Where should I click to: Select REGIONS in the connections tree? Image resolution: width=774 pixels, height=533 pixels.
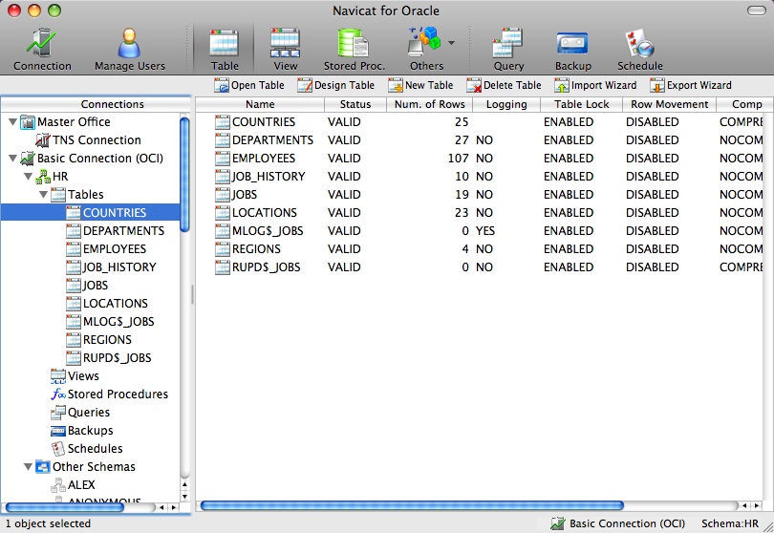pyautogui.click(x=98, y=340)
